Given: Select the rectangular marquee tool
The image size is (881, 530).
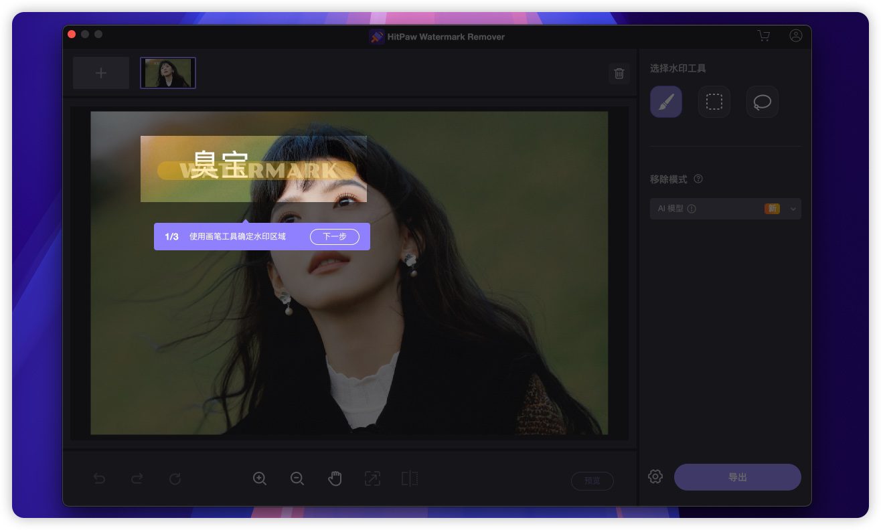Looking at the screenshot, I should pyautogui.click(x=714, y=102).
